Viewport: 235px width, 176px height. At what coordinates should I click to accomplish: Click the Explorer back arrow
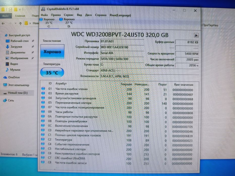coord(3,23)
